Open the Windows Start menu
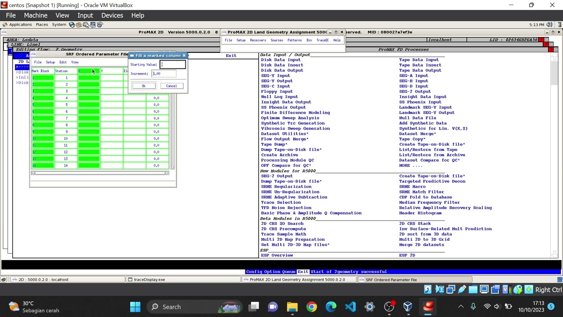 coord(135,306)
